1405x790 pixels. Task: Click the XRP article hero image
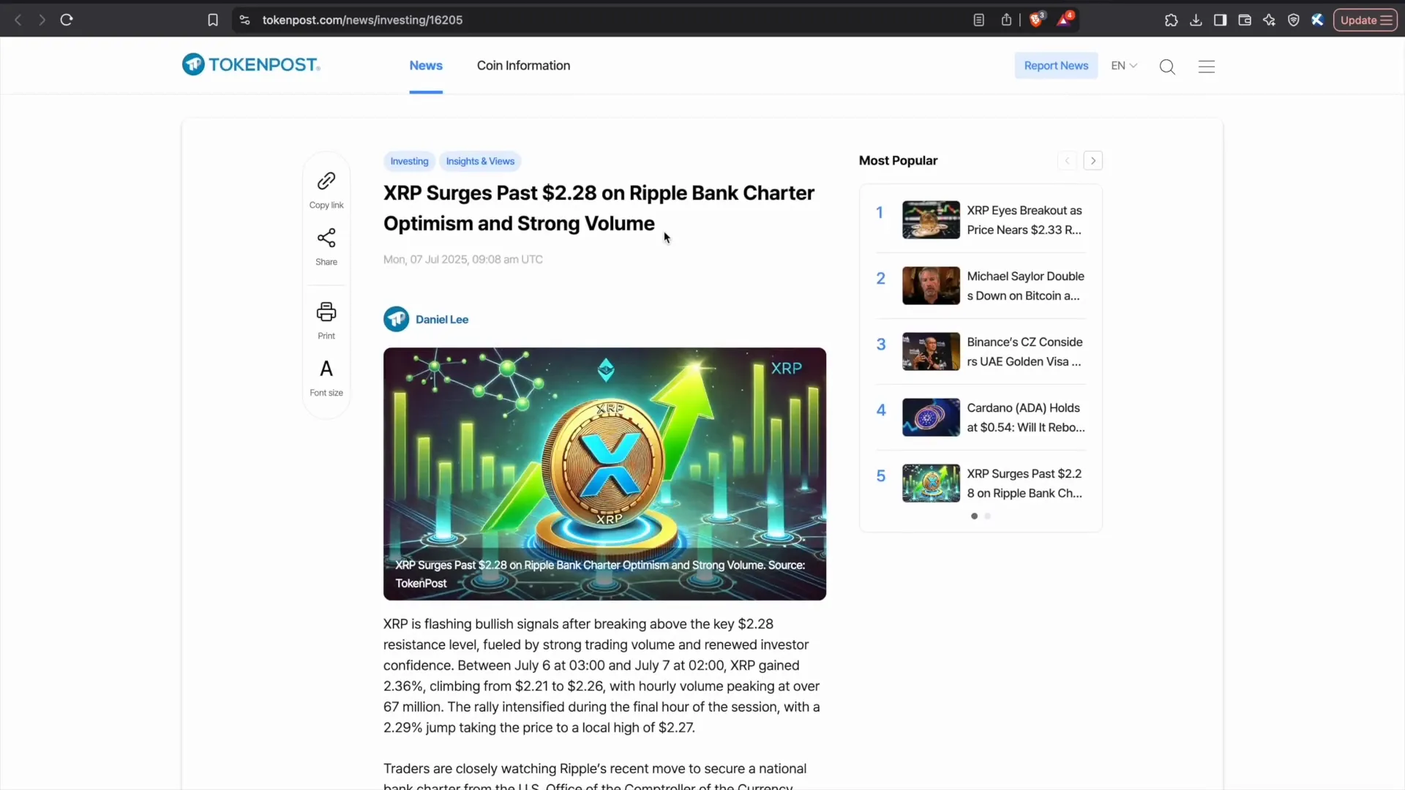pyautogui.click(x=604, y=473)
